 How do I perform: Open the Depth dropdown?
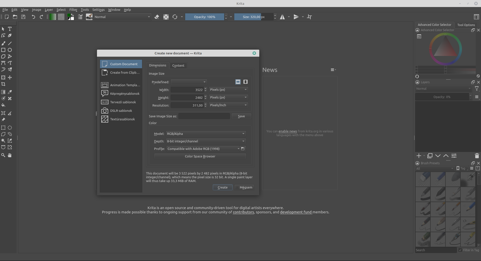[x=206, y=141]
